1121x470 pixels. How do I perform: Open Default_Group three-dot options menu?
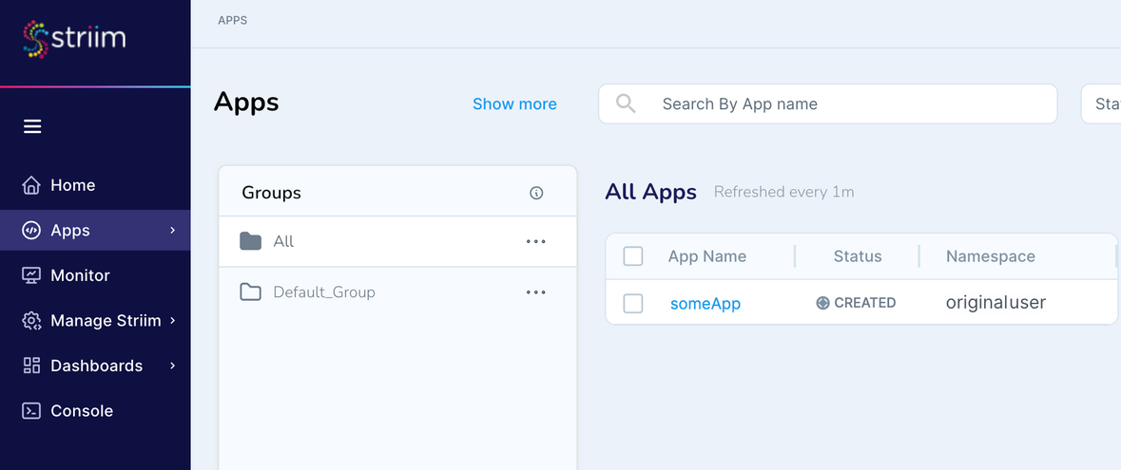(x=536, y=292)
